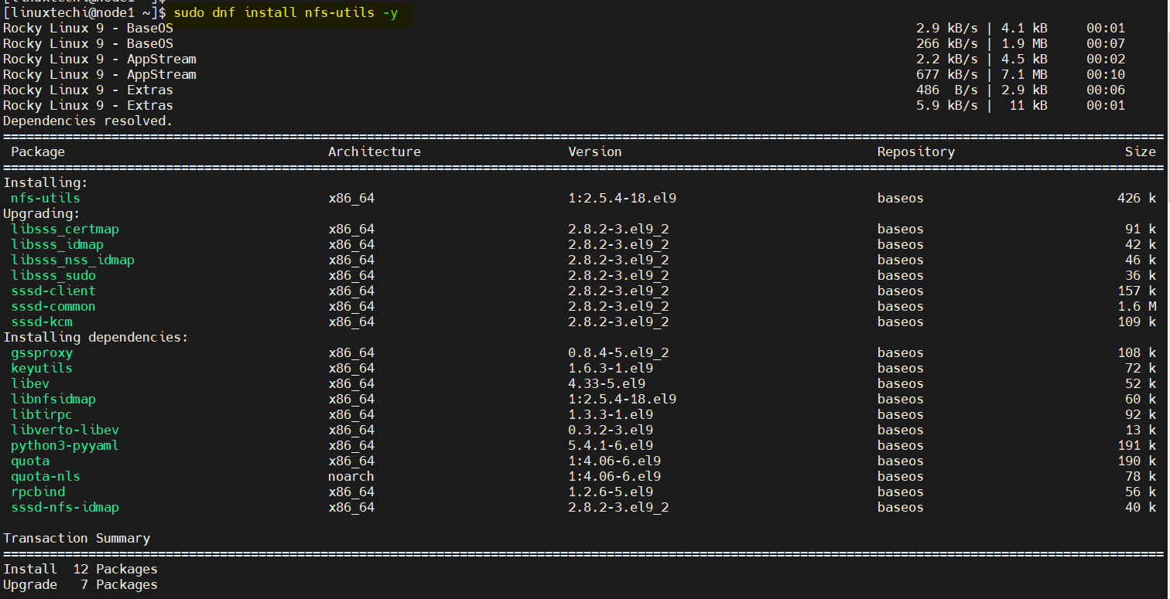Select the 'libsss_certmap' package name
Viewport: 1170px width, 599px height.
65,230
